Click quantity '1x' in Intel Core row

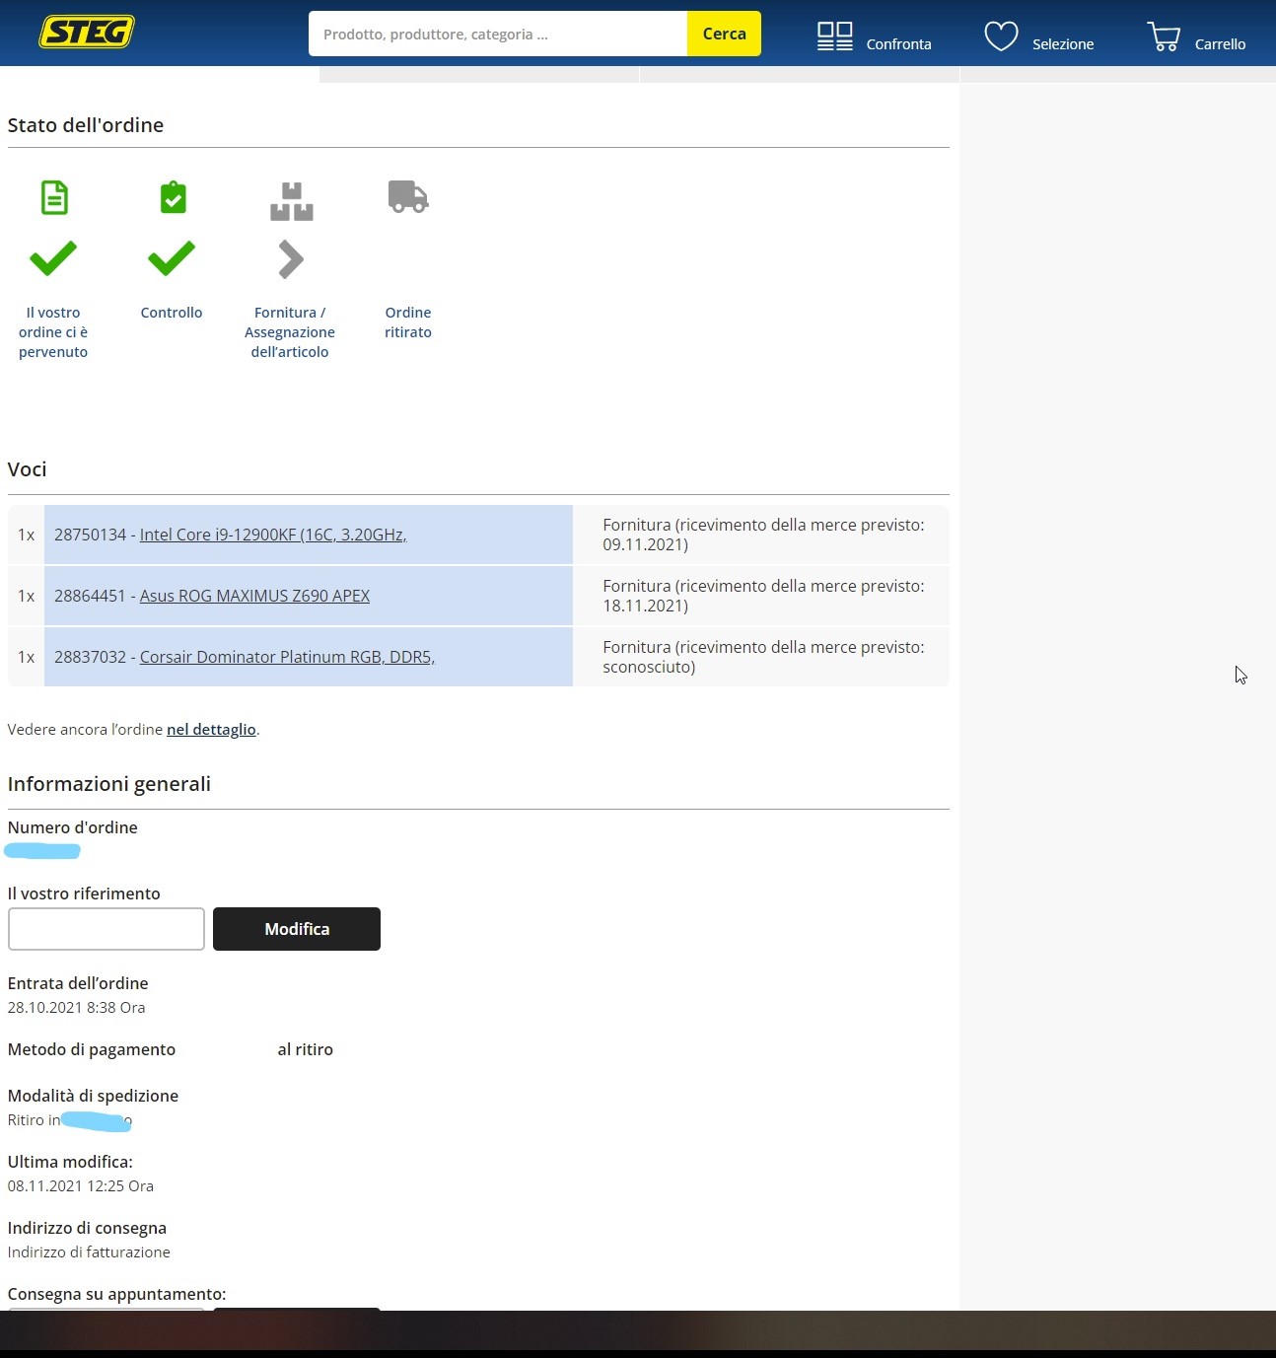[26, 535]
